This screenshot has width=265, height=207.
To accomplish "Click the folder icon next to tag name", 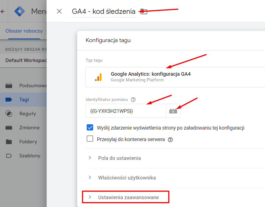I will pyautogui.click(x=144, y=12).
